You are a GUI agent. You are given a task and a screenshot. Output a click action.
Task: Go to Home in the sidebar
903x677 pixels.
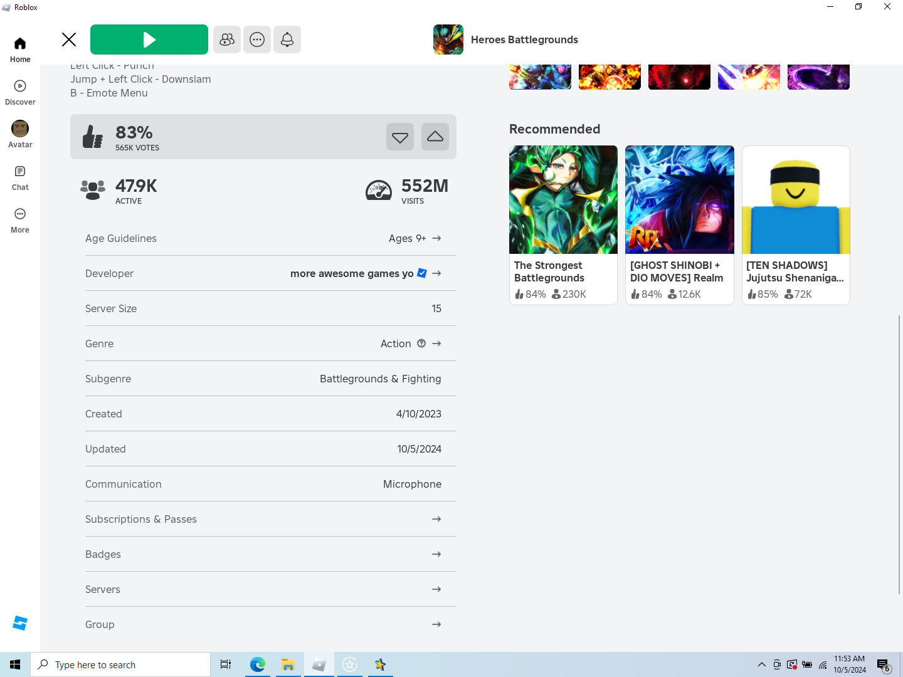[20, 50]
